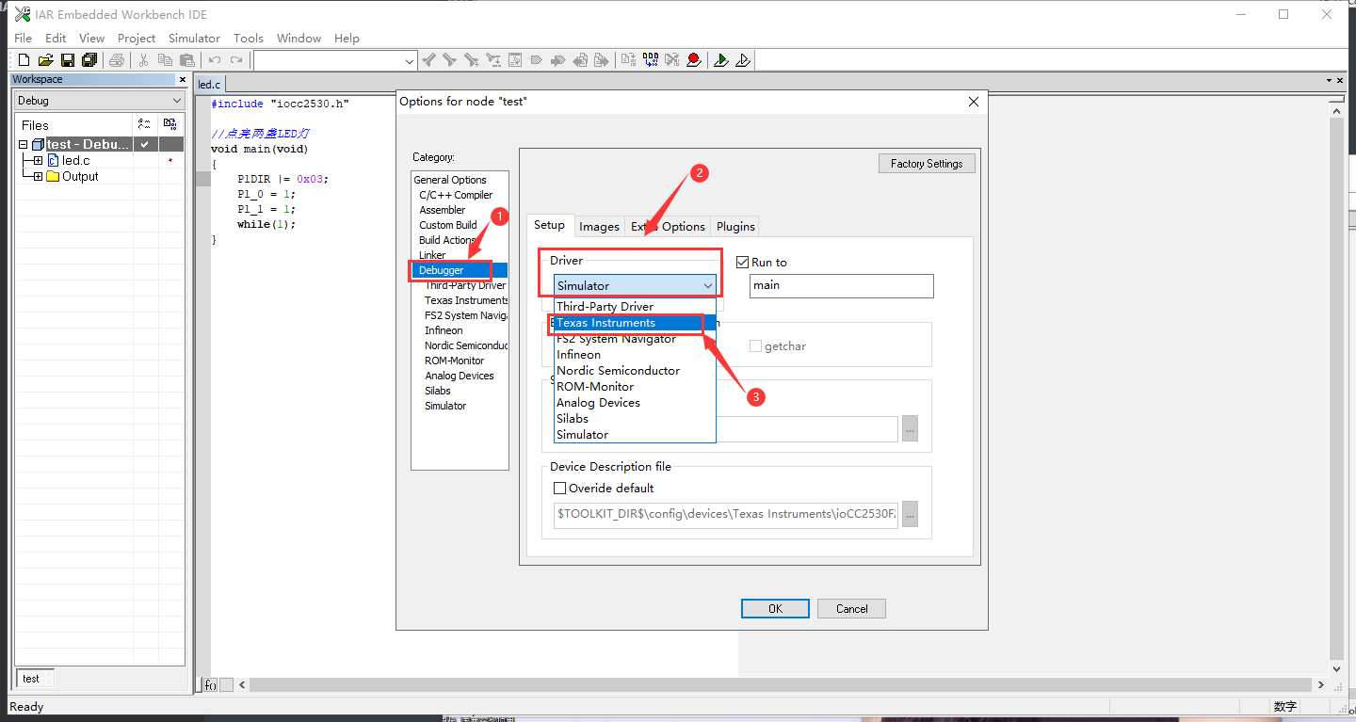Open the toolbar search combo box arrow
The height and width of the screenshot is (722, 1356).
pyautogui.click(x=410, y=61)
